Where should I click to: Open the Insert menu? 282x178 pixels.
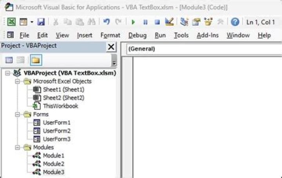tap(85, 35)
